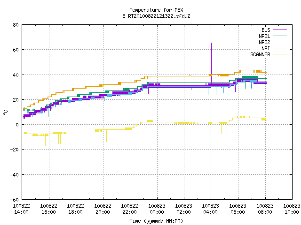Click the purple ELS legend line sample

pyautogui.click(x=280, y=30)
